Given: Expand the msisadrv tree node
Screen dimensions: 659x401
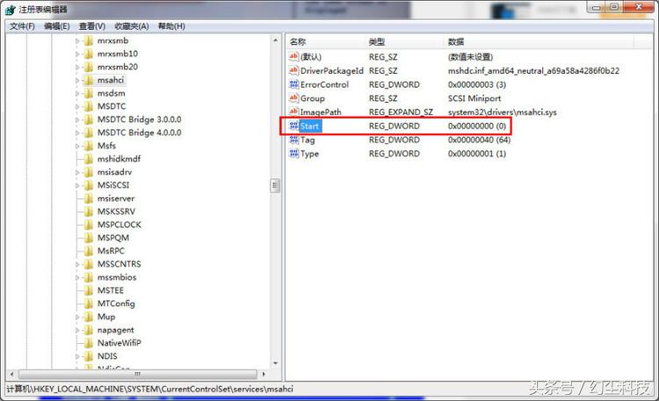Looking at the screenshot, I should click(x=77, y=172).
